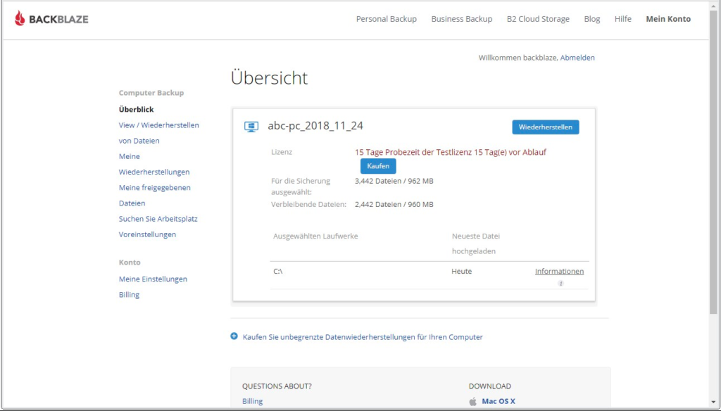Open the Blog page

tap(591, 19)
